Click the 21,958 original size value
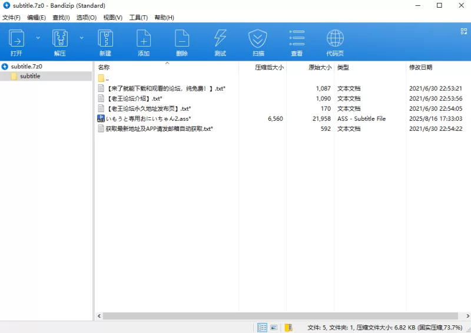Viewport: 471px width, 333px height. tap(321, 118)
